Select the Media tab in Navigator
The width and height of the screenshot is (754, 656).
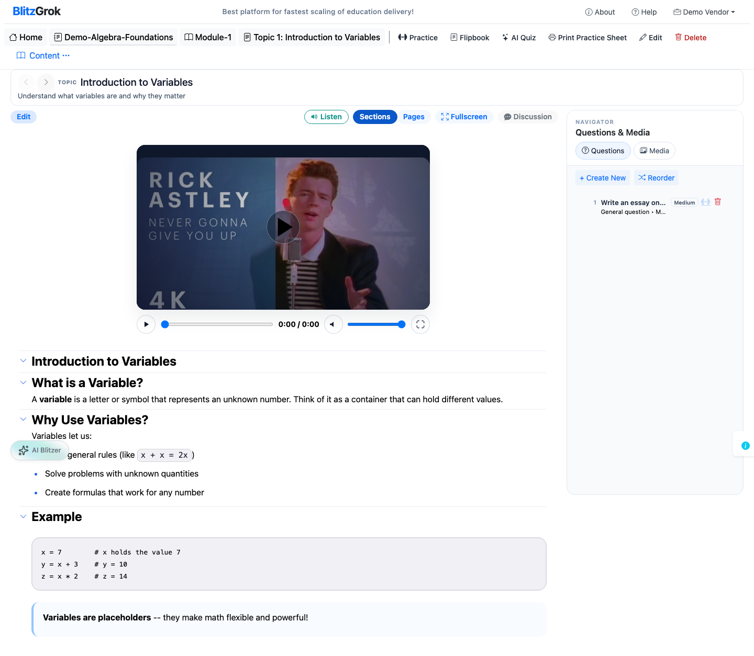pyautogui.click(x=655, y=151)
